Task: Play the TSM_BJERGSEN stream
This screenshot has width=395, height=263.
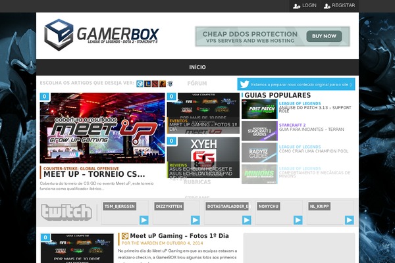Action: [144, 220]
